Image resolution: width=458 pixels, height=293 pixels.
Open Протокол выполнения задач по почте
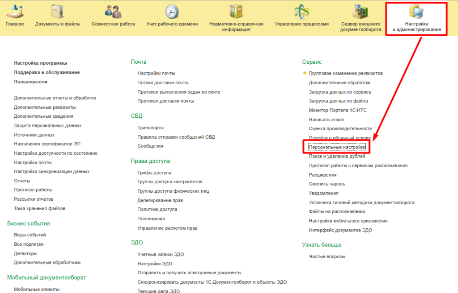point(179,92)
